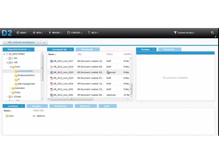Switch to the Properties tab
Viewport: 219px width, 164px height.
(x=170, y=49)
